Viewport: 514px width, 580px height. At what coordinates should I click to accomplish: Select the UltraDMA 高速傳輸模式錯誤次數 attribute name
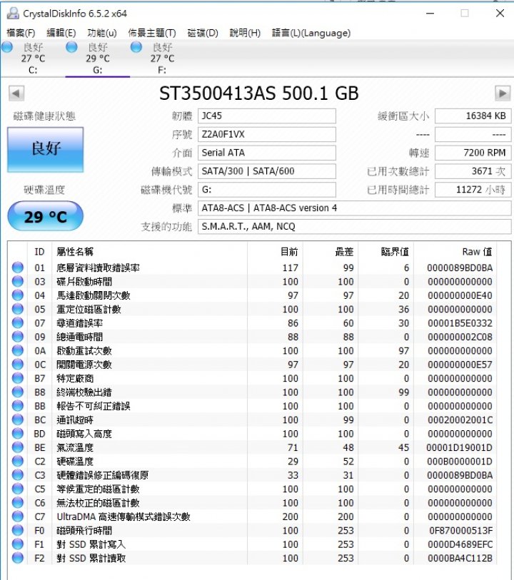tap(124, 517)
